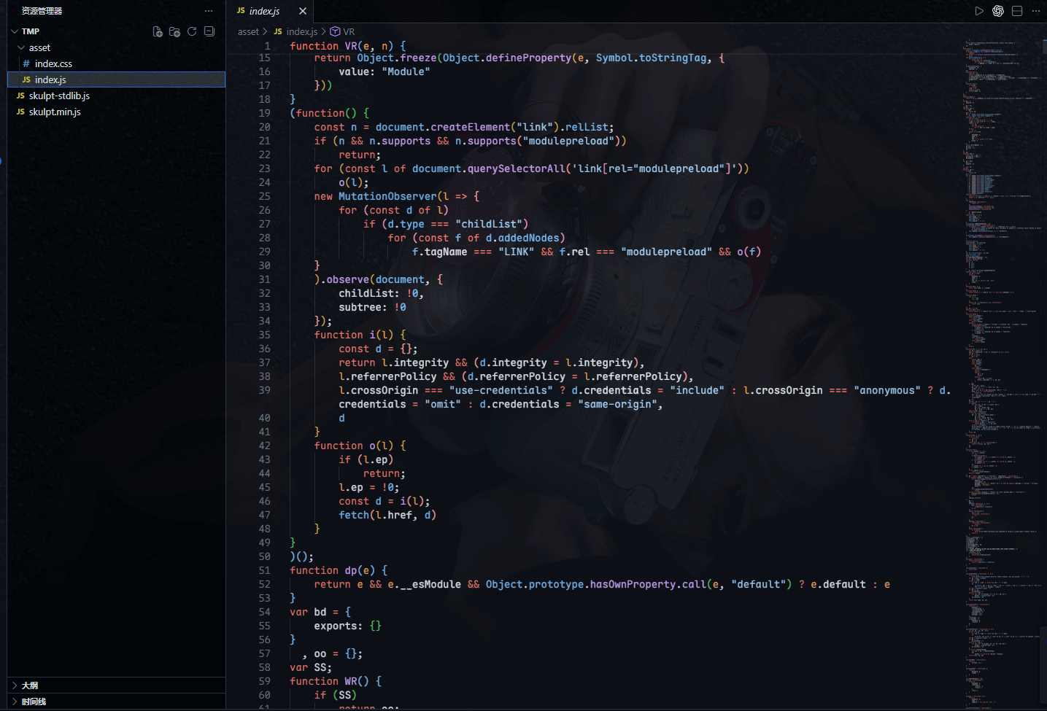The image size is (1047, 711).
Task: Open the ChatGPT extension icon
Action: pos(998,11)
